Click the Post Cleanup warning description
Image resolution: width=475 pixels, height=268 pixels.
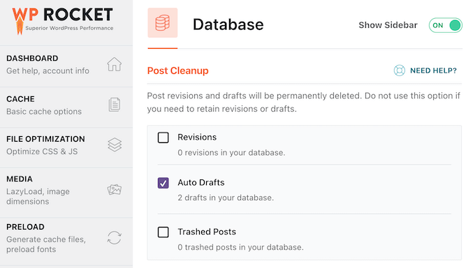tap(304, 103)
